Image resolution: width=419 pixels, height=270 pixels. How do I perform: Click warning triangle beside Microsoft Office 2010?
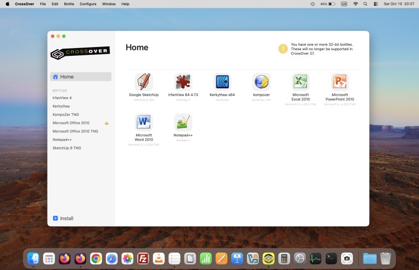pos(107,123)
